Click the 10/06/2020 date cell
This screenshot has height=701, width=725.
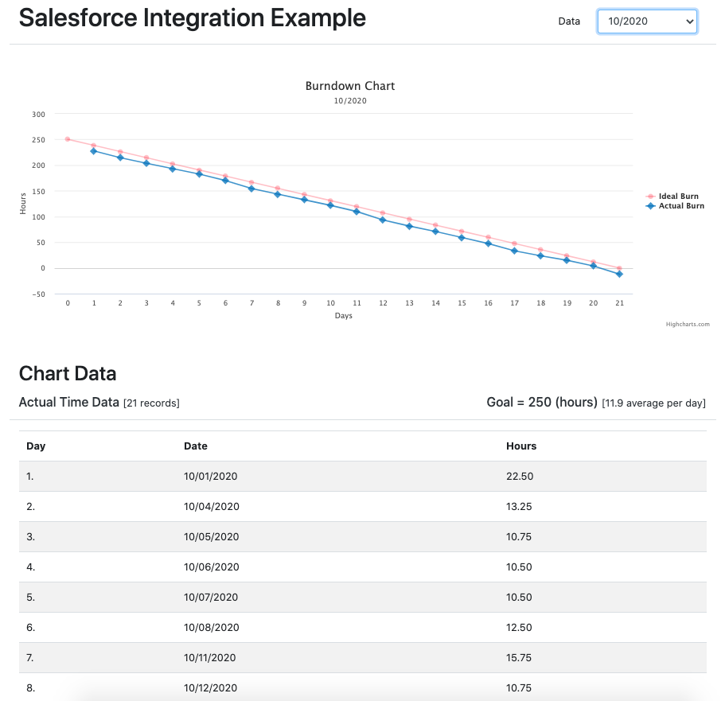[212, 567]
